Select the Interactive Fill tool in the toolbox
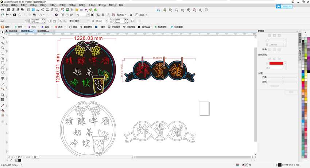 (x=3, y=110)
